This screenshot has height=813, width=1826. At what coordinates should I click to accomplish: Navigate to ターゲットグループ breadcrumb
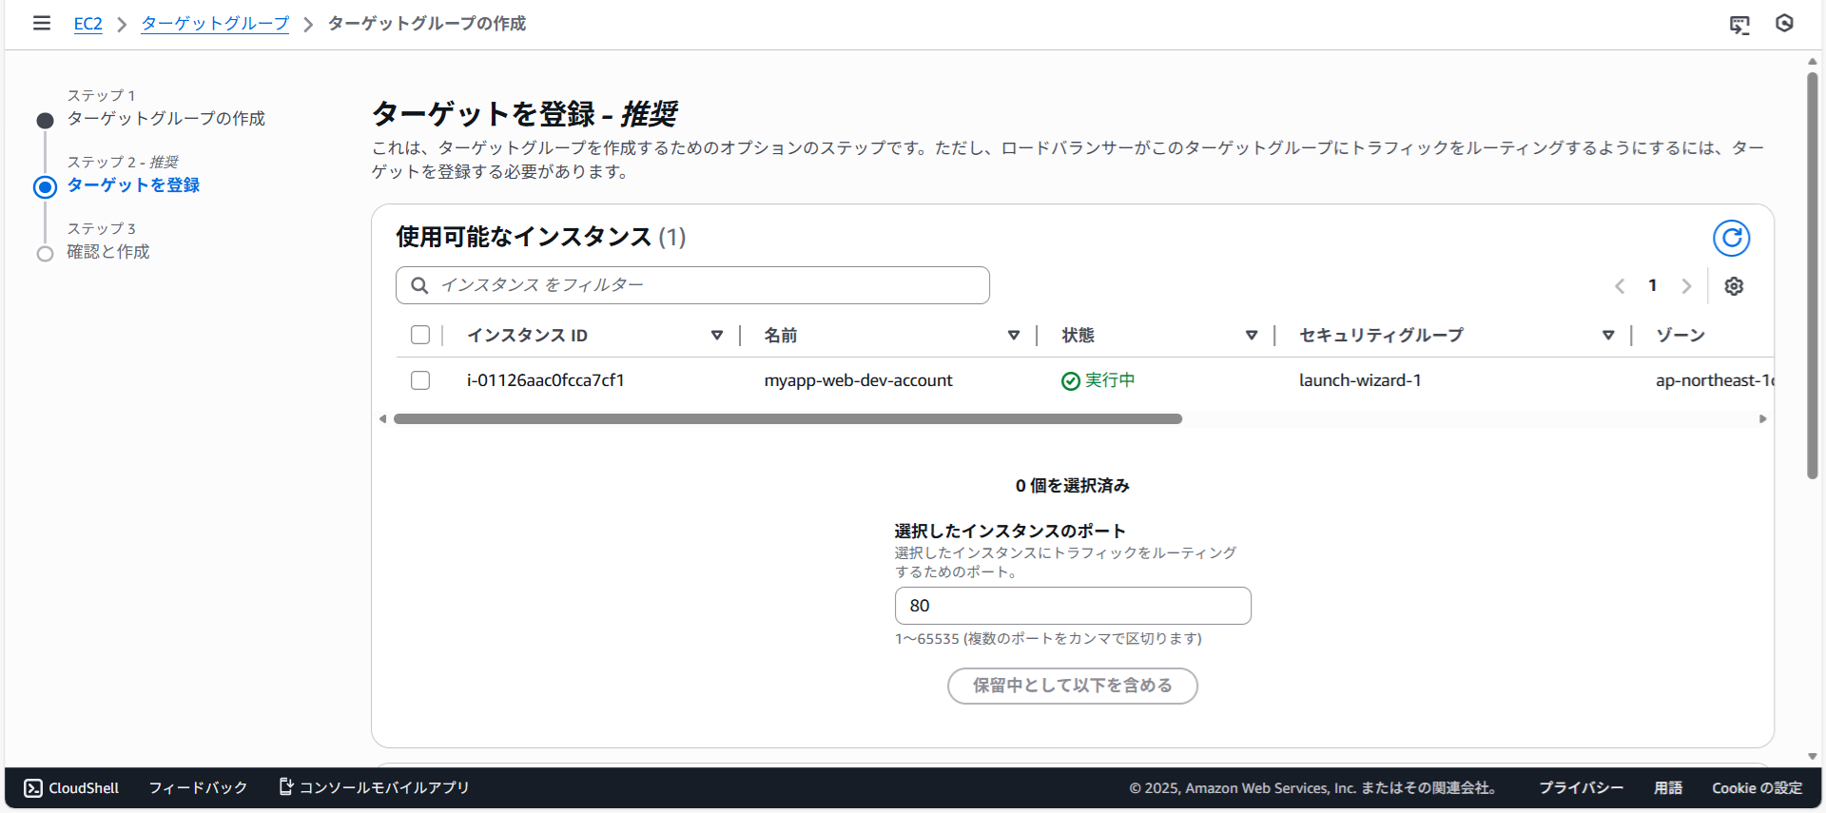tap(215, 24)
